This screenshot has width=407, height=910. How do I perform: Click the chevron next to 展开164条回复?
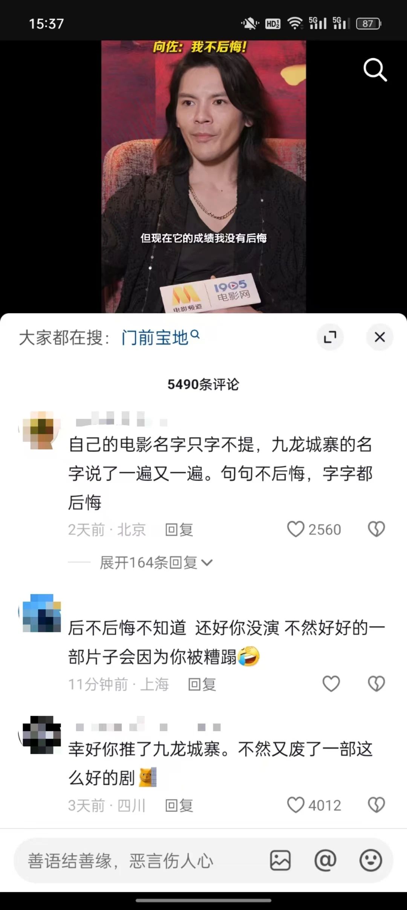[x=207, y=563]
